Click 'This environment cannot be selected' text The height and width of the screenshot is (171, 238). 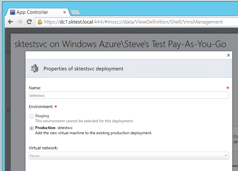tap(84, 121)
